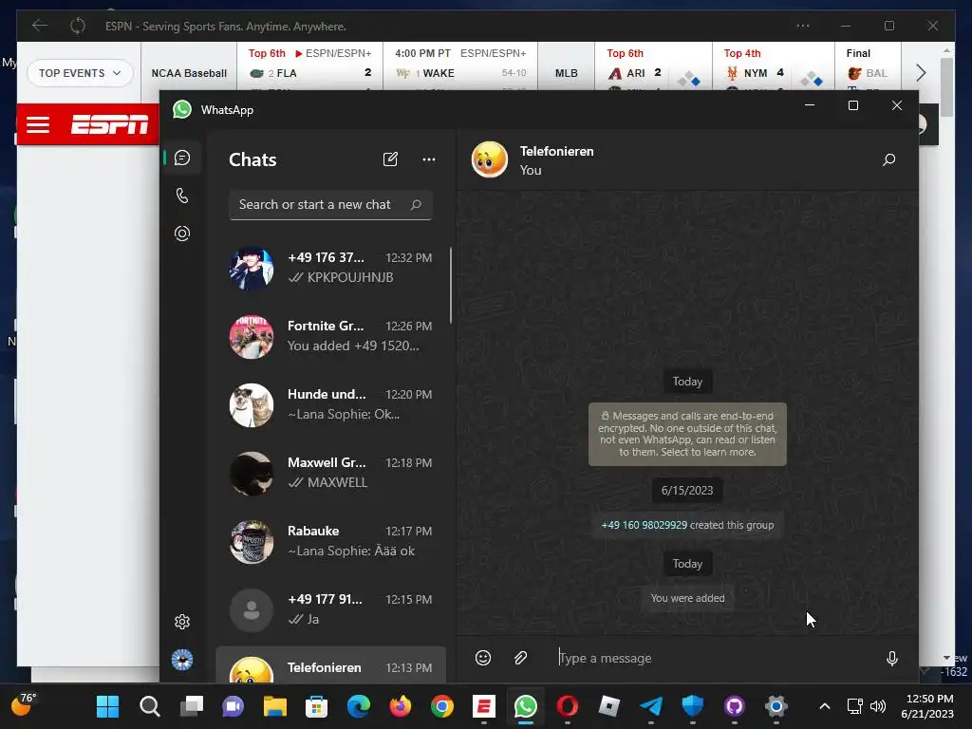Screen dimensions: 972x729
Task: Open GitHub Desktop from taskbar
Action: click(735, 706)
